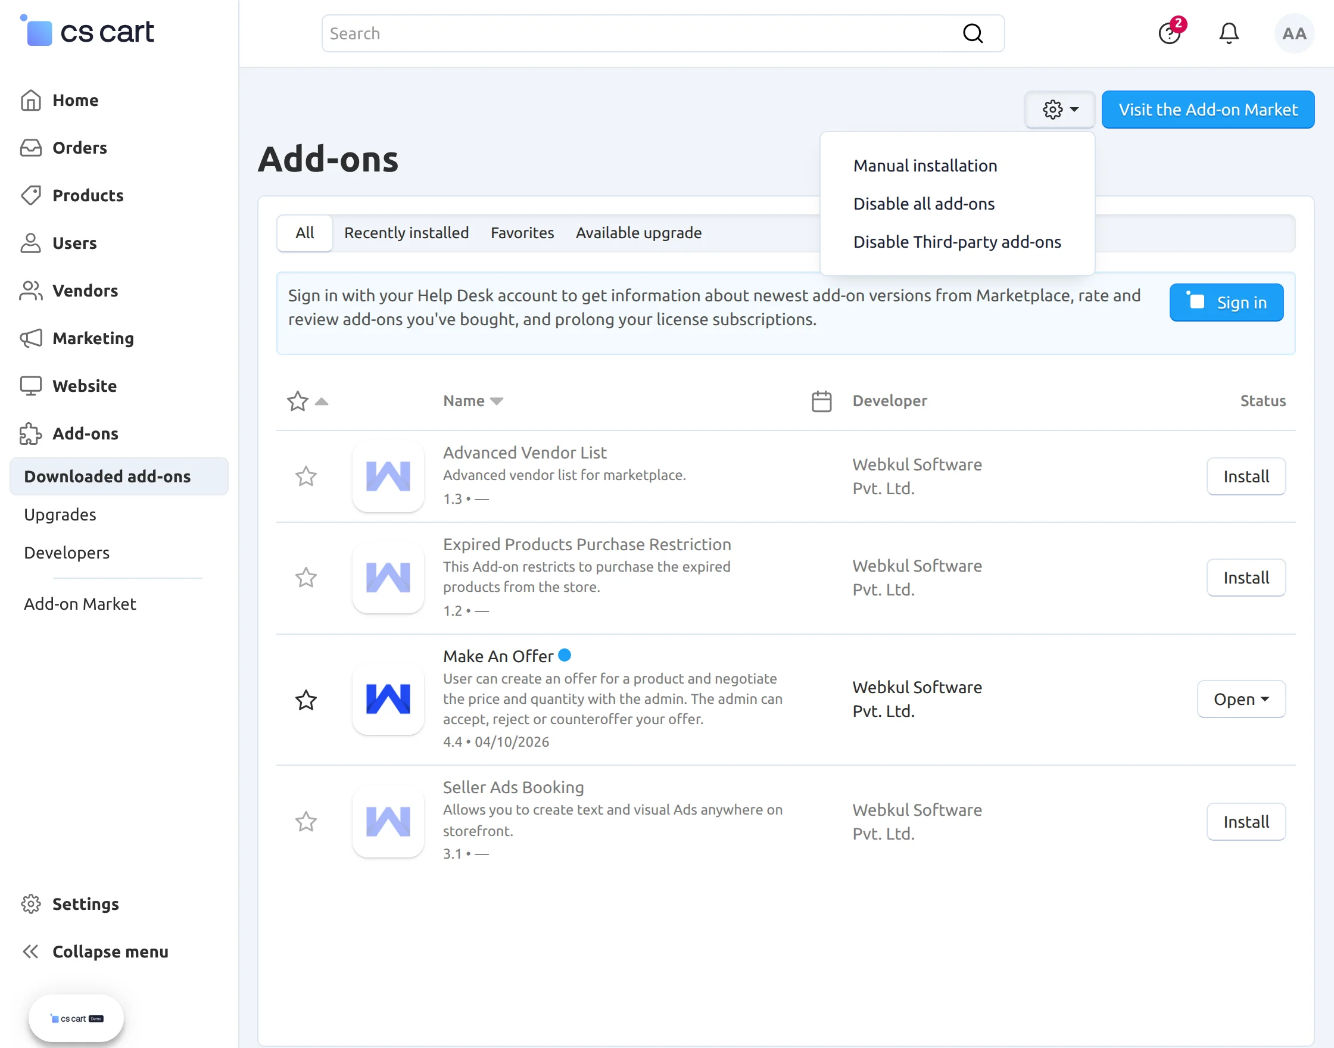Image resolution: width=1334 pixels, height=1048 pixels.
Task: Toggle the gear settings dropdown
Action: pyautogui.click(x=1059, y=110)
